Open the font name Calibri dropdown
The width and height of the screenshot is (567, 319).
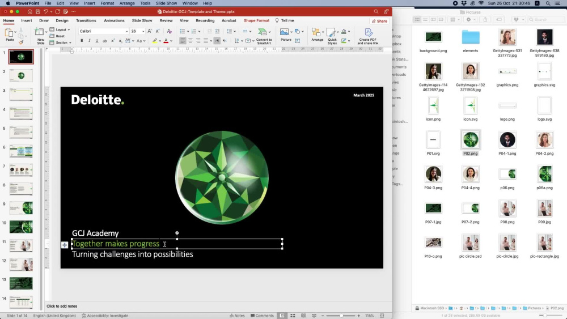coord(126,31)
